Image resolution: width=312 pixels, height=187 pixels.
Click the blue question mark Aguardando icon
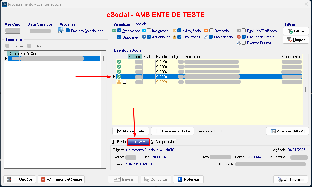[144, 37]
